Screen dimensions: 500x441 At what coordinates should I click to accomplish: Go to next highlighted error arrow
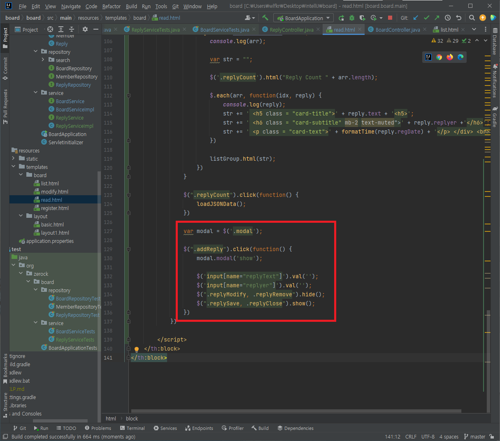(486, 40)
